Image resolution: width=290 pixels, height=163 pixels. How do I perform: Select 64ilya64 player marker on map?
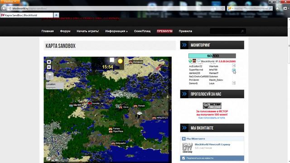coord(119,143)
